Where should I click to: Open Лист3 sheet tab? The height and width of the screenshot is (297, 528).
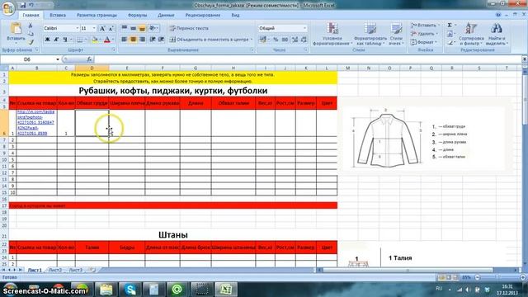pos(75,270)
